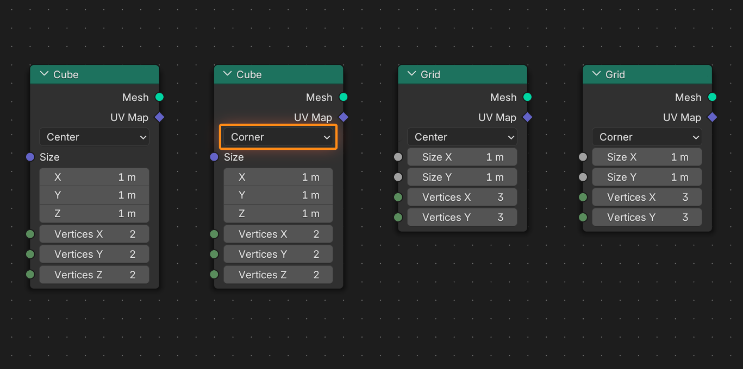The image size is (743, 369).
Task: Click the Mesh output socket of the Center Grid node
Action: tap(527, 97)
